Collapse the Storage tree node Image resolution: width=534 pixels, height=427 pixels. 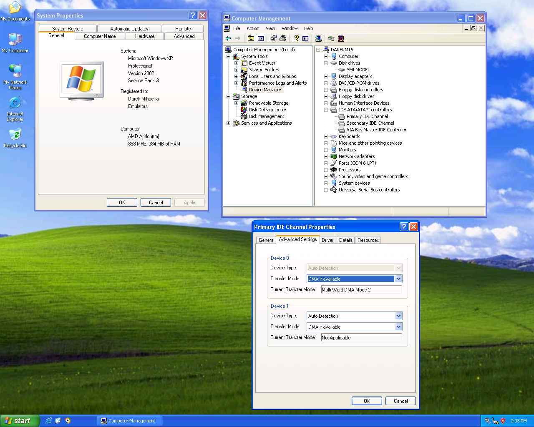point(228,96)
